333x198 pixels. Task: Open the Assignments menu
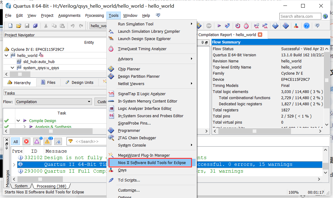click(69, 16)
